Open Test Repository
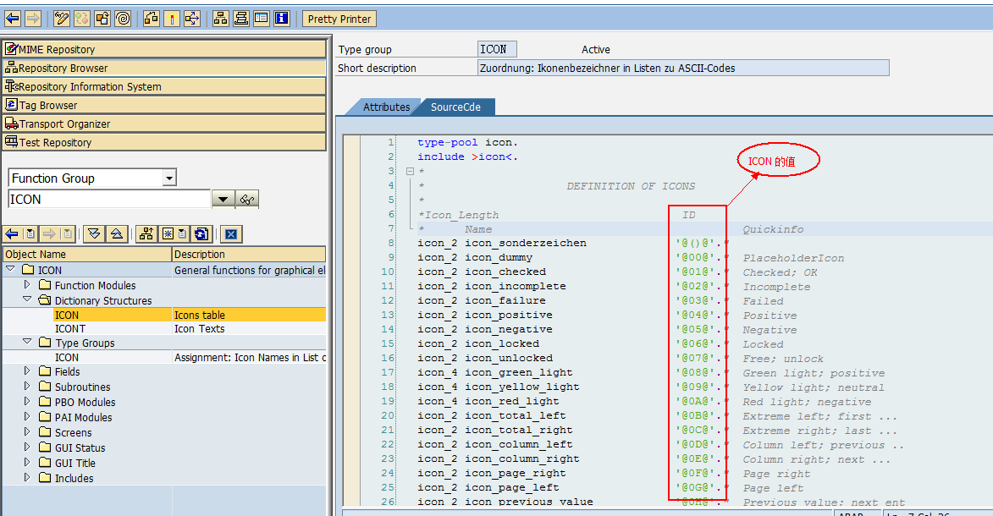 [x=164, y=142]
